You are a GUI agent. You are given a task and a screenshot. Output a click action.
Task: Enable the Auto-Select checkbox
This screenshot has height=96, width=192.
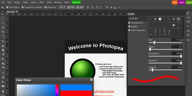pos(7,7)
